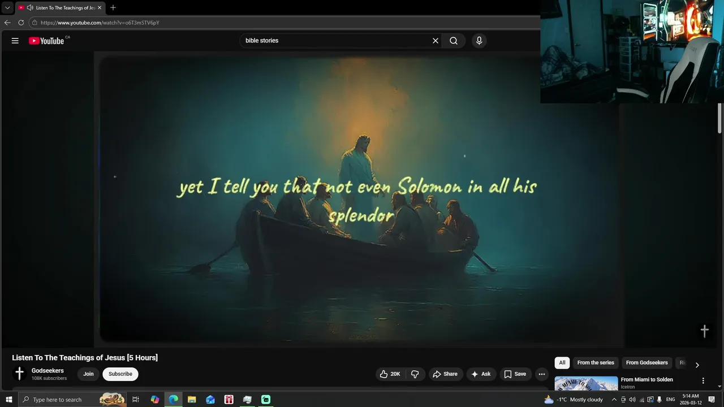
Task: Open the Godseekers channel name link
Action: [48, 371]
